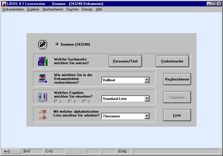223x156 pixels.
Task: Click the Volltext combo box field
Action: coord(125,80)
